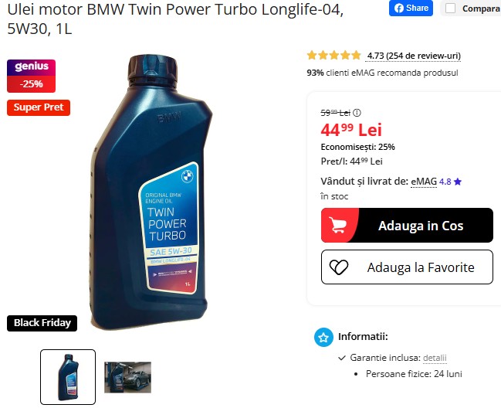Open the 254 de review-uri link
Image resolution: width=501 pixels, height=408 pixels.
tap(413, 56)
